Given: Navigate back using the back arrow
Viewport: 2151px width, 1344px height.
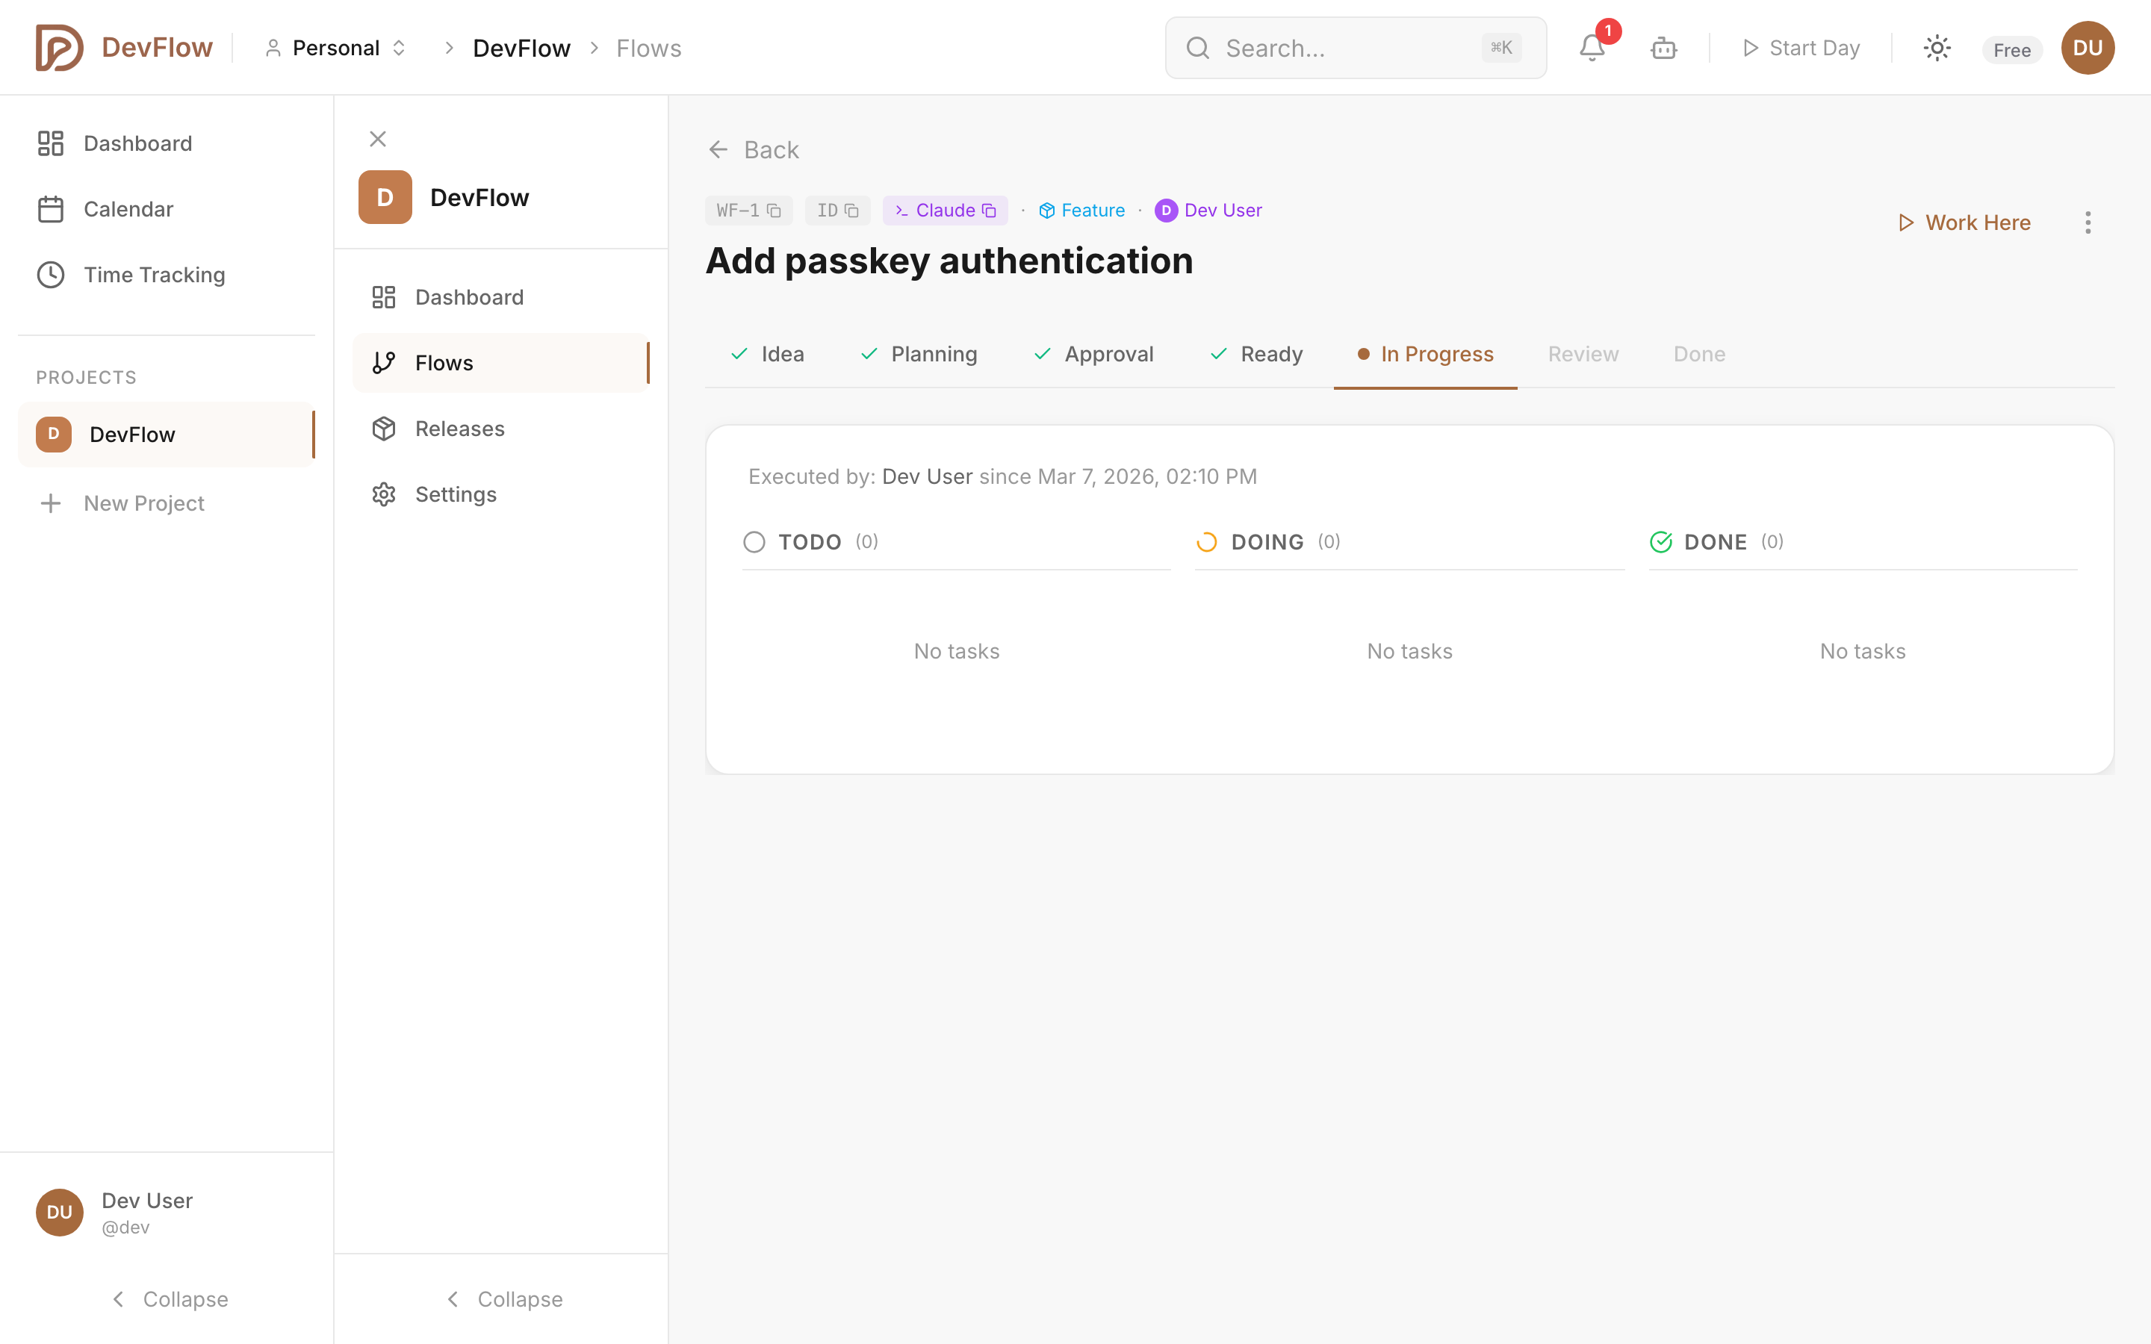Looking at the screenshot, I should tap(719, 149).
